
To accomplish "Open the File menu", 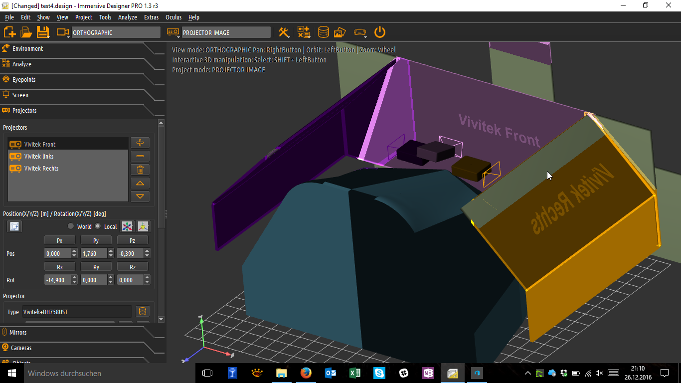I will pos(9,17).
